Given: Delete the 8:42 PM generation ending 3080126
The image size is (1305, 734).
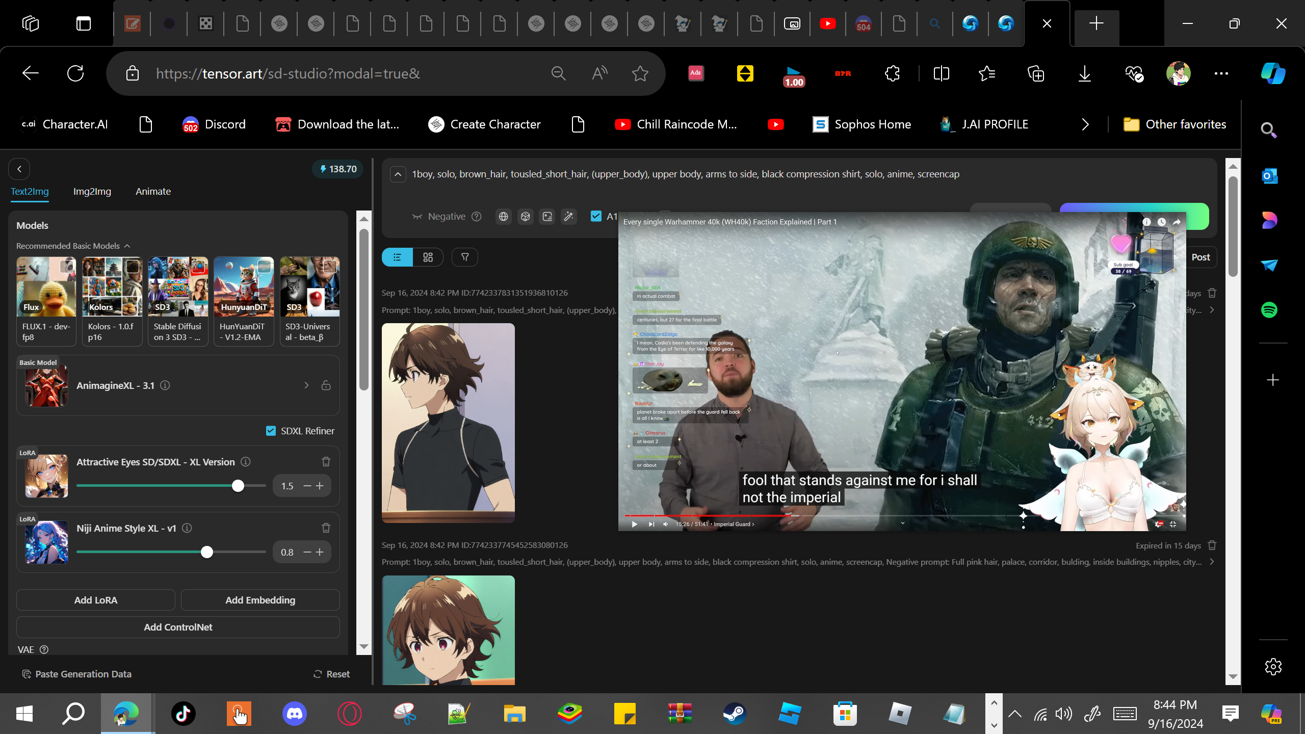Looking at the screenshot, I should coord(1212,545).
